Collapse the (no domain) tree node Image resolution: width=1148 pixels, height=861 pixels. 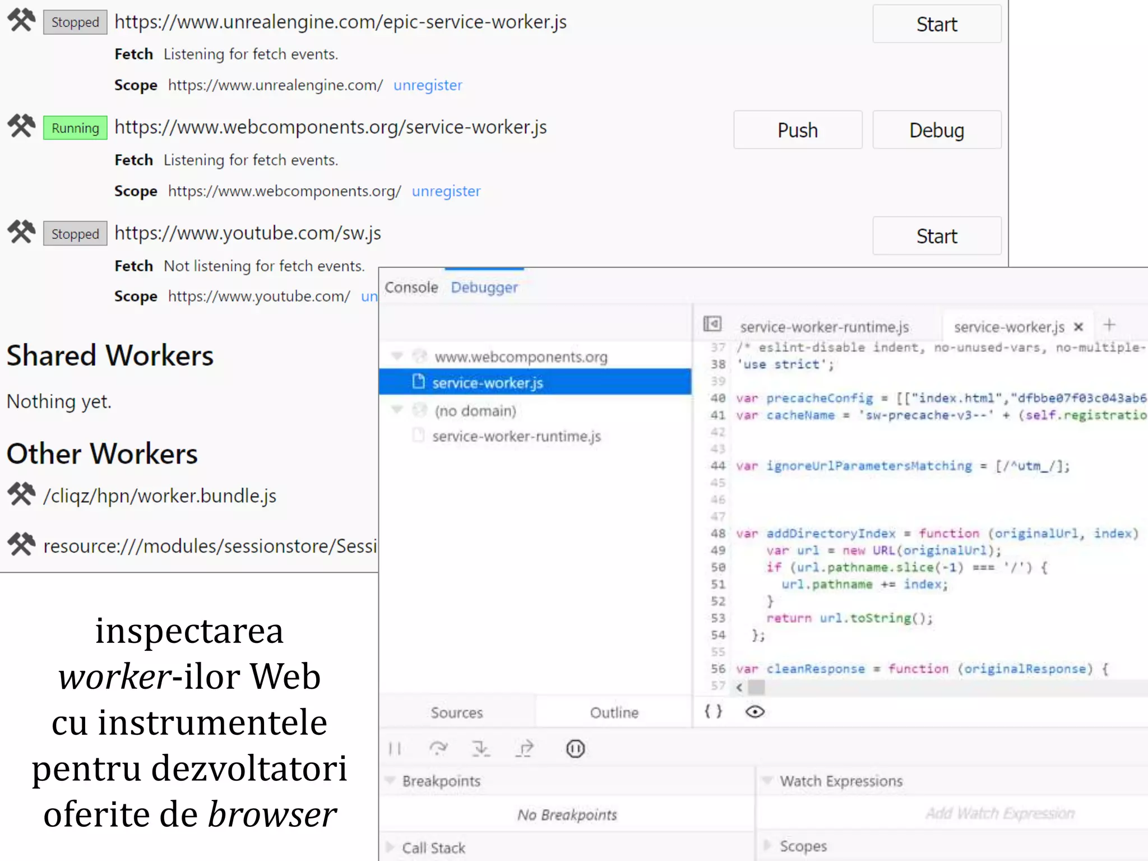[397, 410]
